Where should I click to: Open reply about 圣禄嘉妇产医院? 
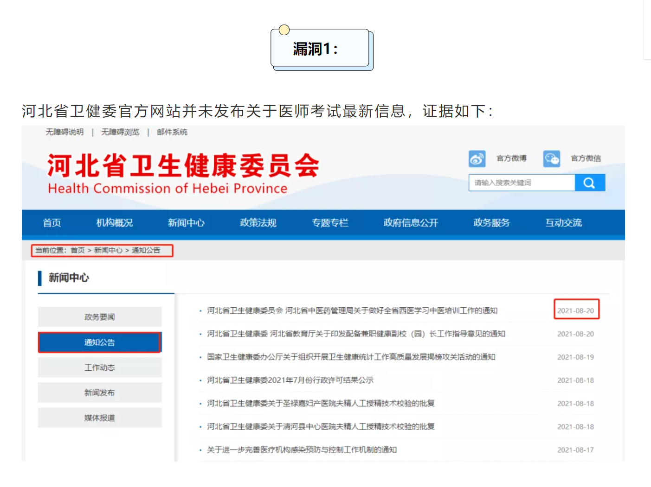click(x=321, y=403)
